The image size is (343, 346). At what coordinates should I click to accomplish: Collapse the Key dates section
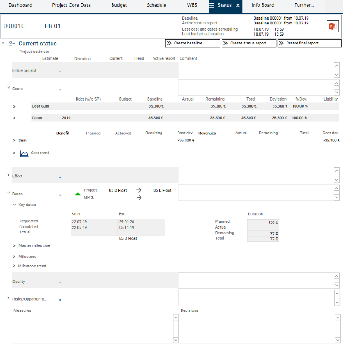(14, 205)
